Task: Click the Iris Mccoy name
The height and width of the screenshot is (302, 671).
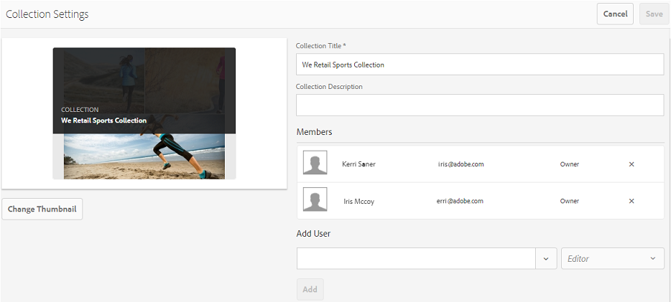Action: [358, 201]
